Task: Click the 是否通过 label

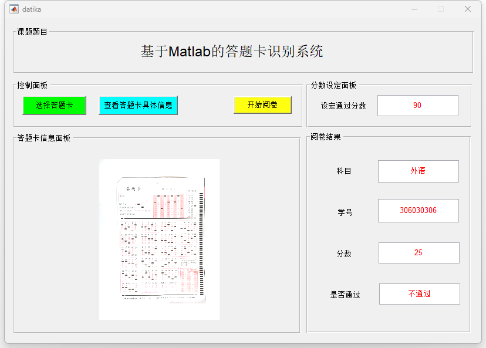Action: [x=345, y=295]
